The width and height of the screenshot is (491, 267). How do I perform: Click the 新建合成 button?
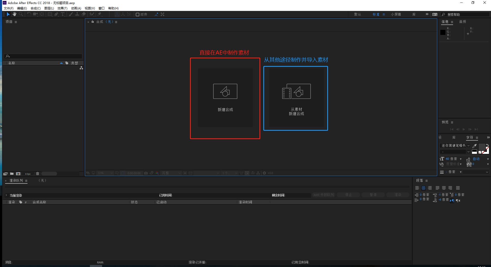(x=225, y=98)
